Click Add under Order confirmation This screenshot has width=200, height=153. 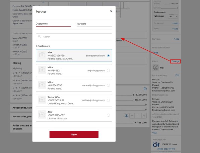tap(155, 52)
